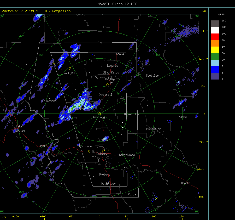
Task: Click the MaxVIL_Since_12_UTC title
Action: 117,4
